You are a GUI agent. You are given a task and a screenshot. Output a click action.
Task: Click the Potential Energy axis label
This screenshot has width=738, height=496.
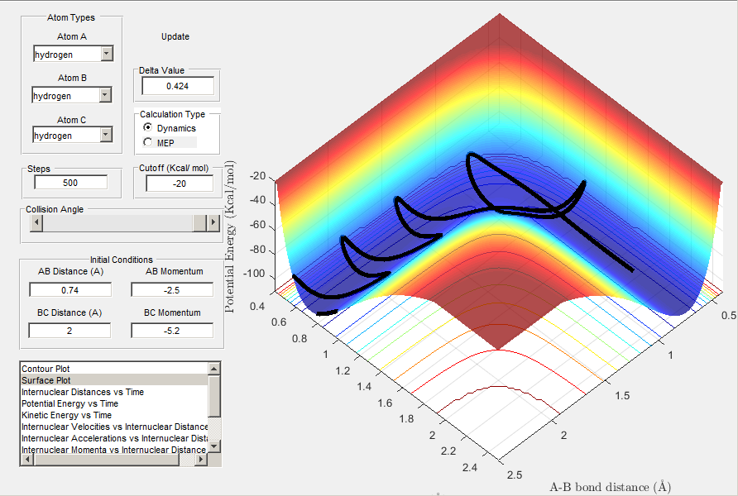point(230,237)
